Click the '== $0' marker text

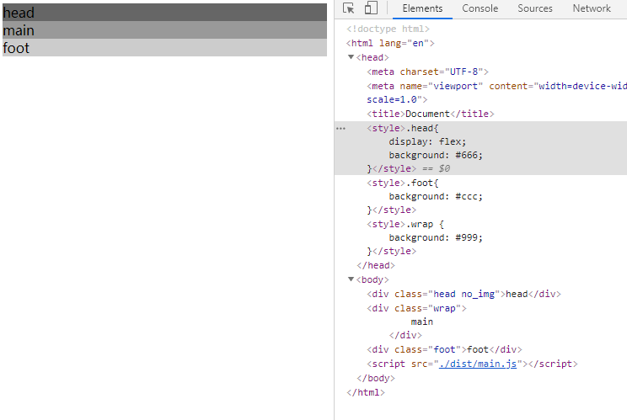436,169
